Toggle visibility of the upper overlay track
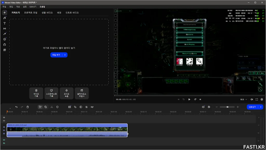Image resolution: width=266 pixels, height=150 pixels. [4, 117]
